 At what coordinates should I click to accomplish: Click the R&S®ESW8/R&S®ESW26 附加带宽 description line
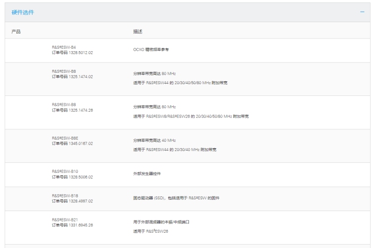coord(191,116)
